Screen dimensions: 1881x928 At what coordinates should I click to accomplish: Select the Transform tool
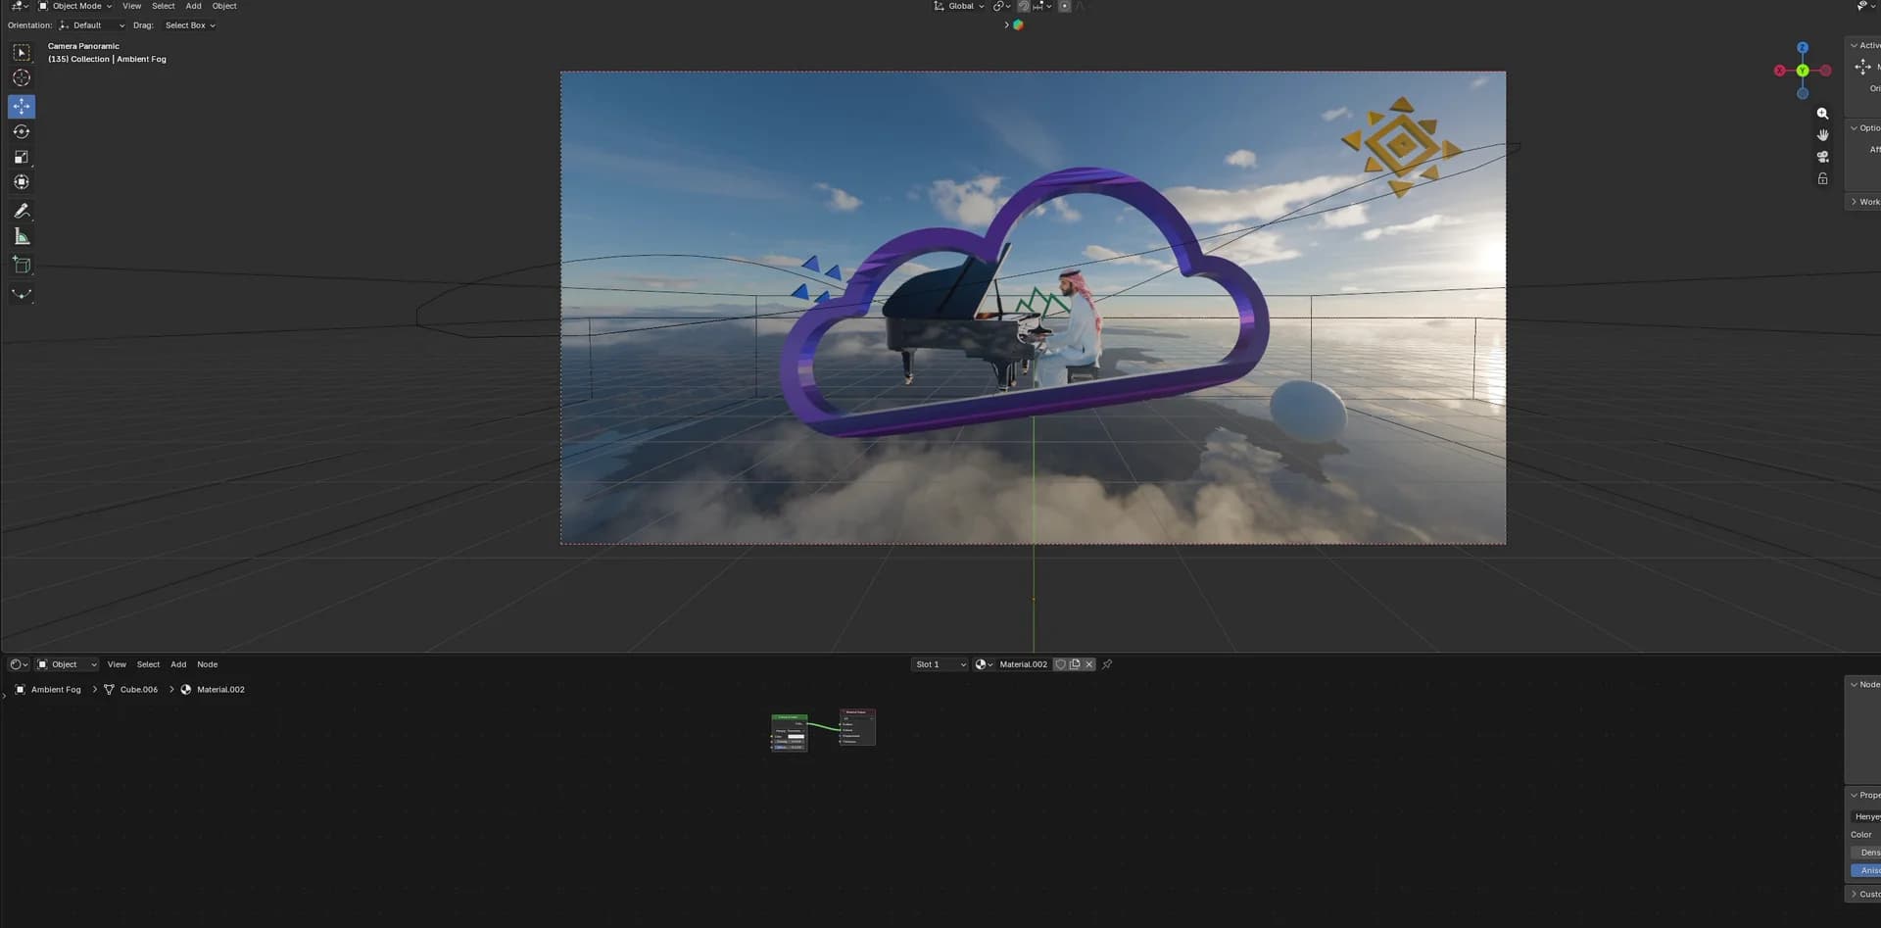coord(22,181)
